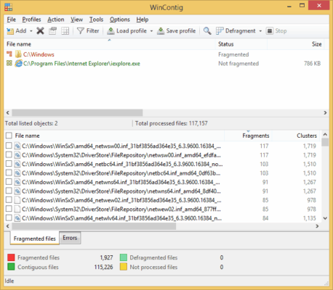Click the red Fragmented files color swatch

(x=11, y=257)
